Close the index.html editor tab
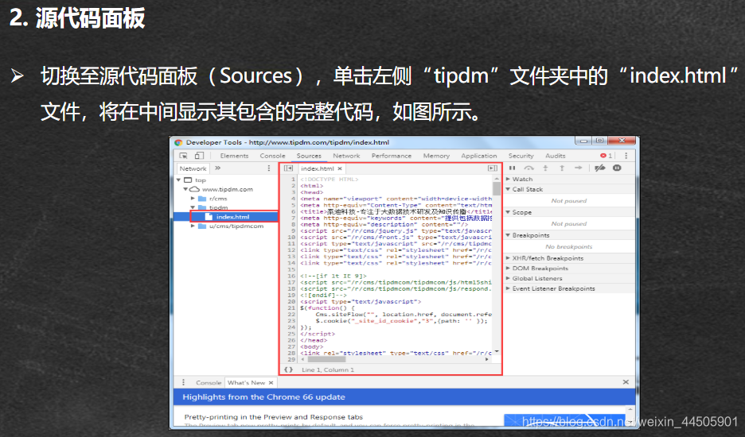The image size is (745, 437). tap(340, 168)
